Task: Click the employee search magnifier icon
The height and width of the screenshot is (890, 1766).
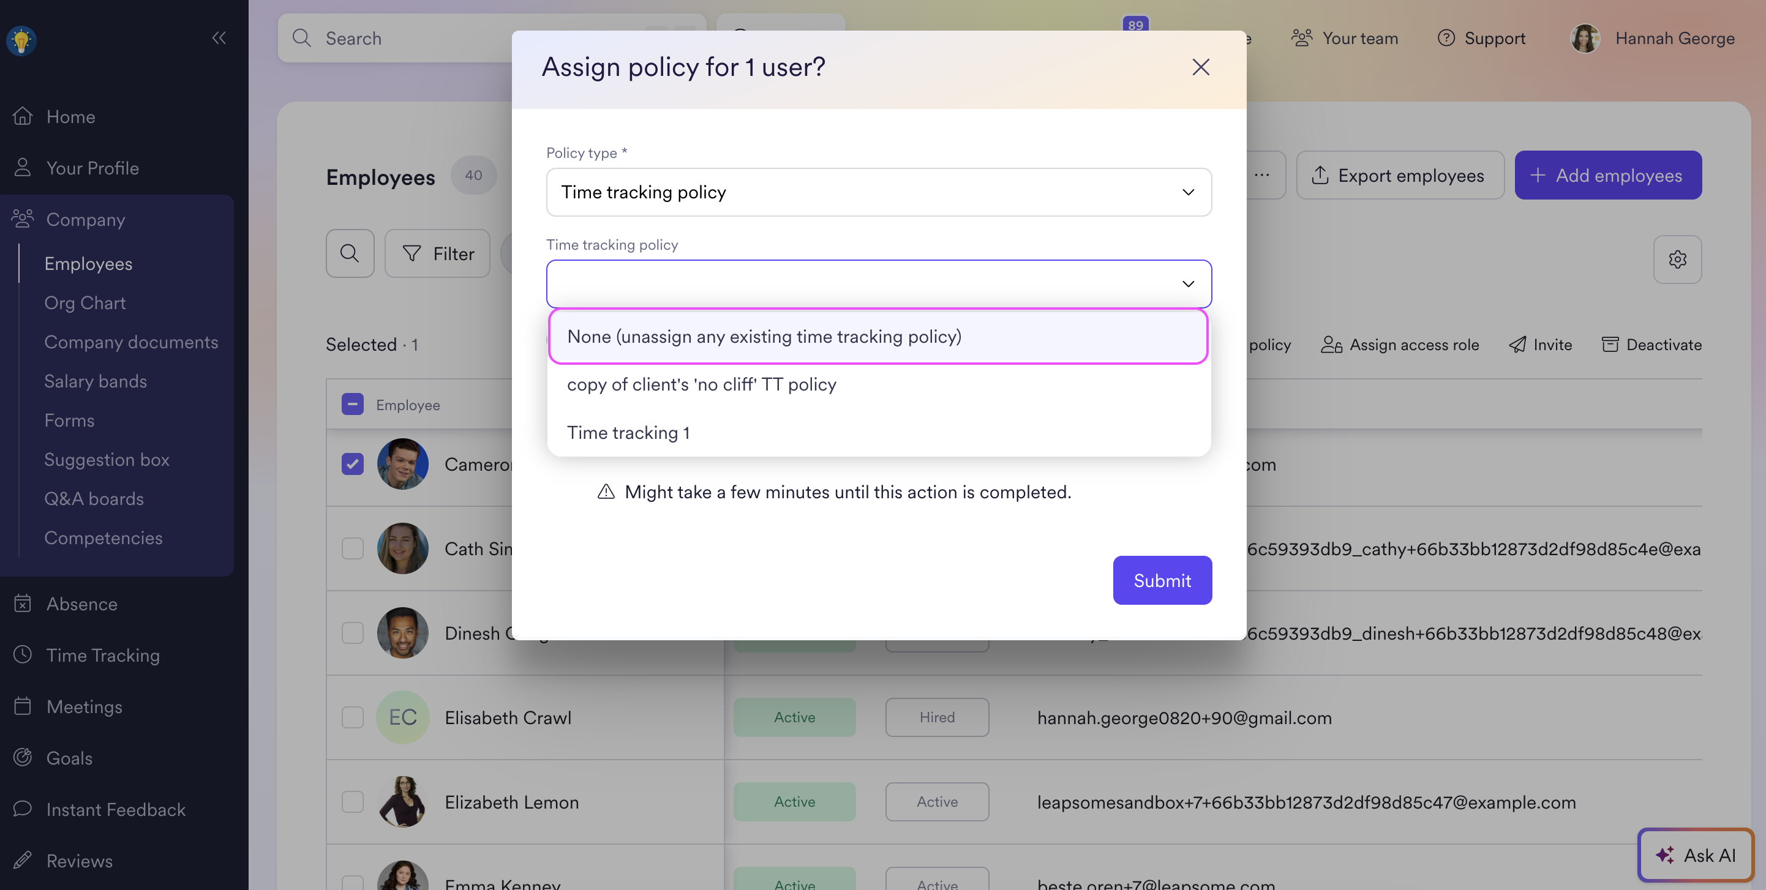Action: 350,253
